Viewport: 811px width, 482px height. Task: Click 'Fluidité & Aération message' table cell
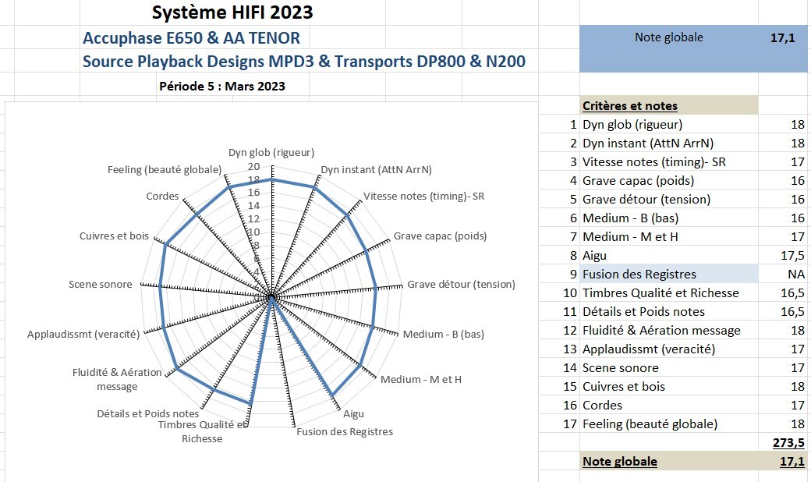(x=669, y=331)
